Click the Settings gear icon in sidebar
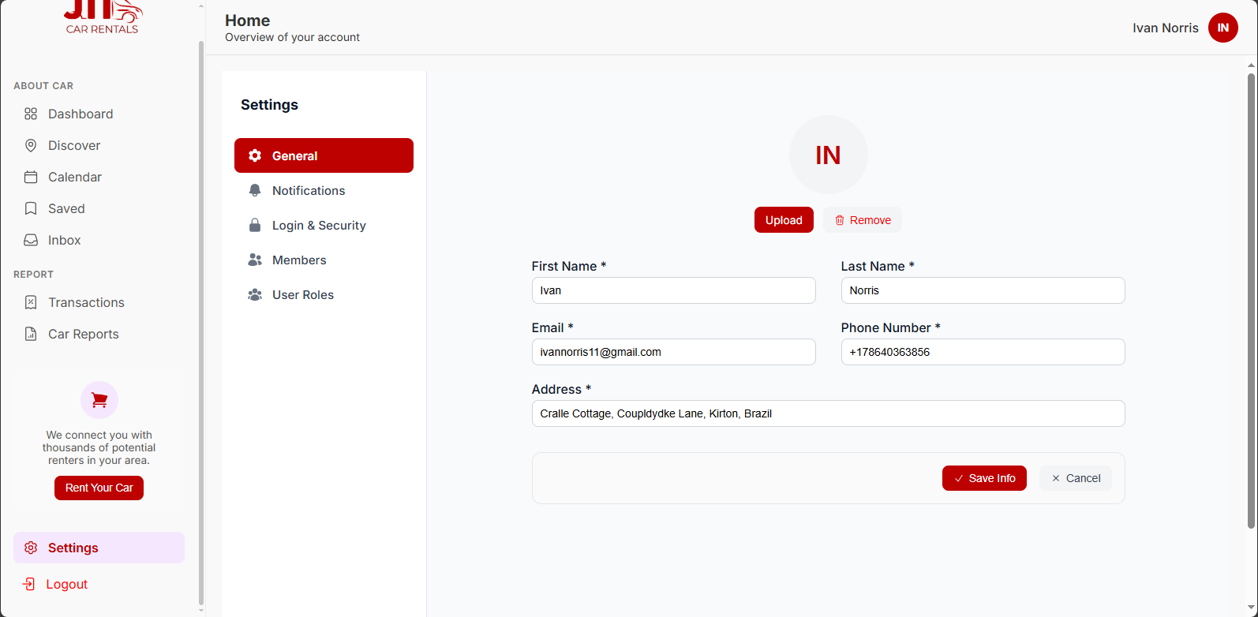This screenshot has width=1258, height=617. pos(31,548)
